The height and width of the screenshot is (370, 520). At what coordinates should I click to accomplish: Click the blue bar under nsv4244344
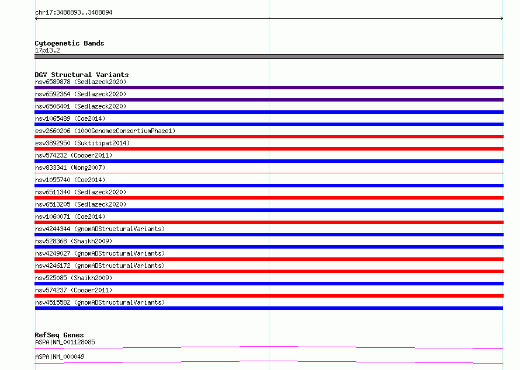[x=269, y=235]
